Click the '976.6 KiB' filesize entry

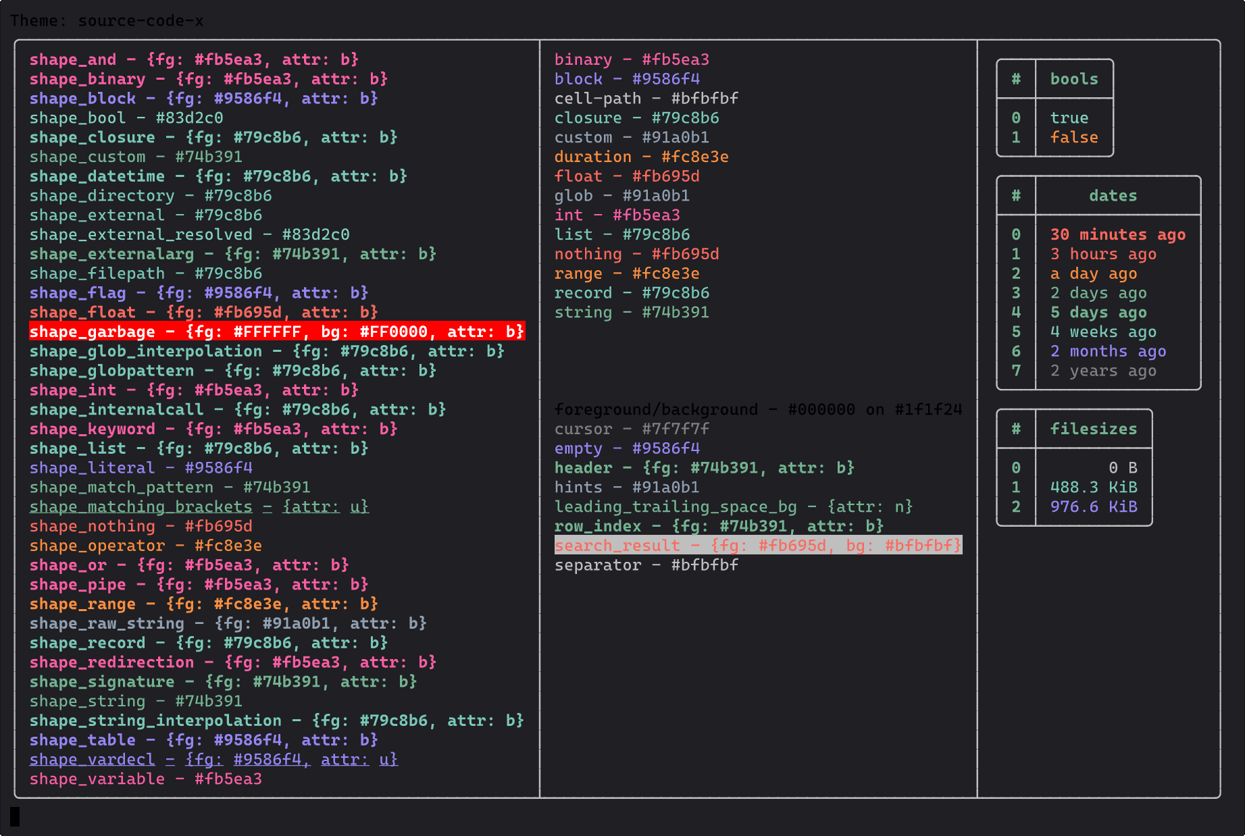click(1093, 507)
